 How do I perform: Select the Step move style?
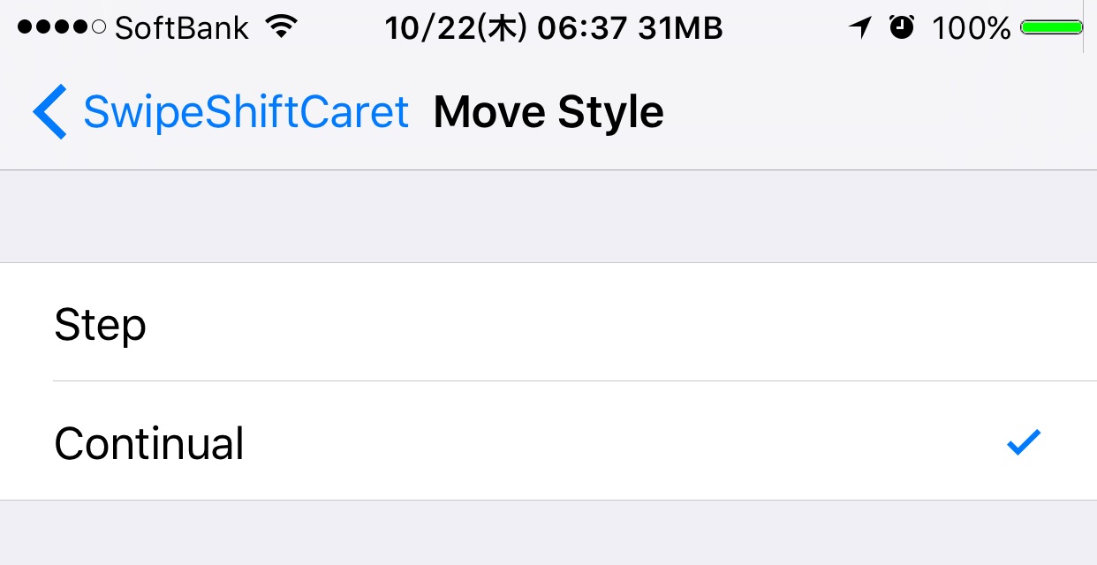pyautogui.click(x=548, y=322)
